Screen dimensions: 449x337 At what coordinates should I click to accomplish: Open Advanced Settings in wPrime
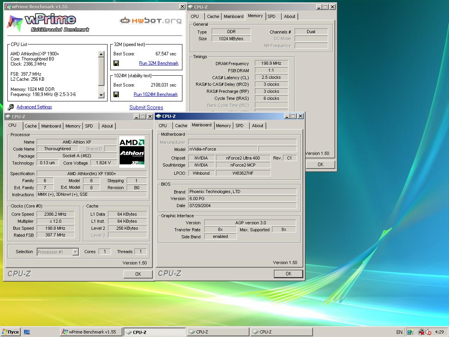click(34, 107)
